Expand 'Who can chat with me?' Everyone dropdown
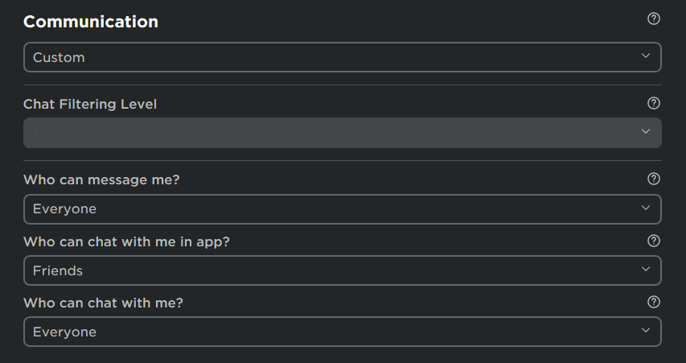 click(342, 332)
